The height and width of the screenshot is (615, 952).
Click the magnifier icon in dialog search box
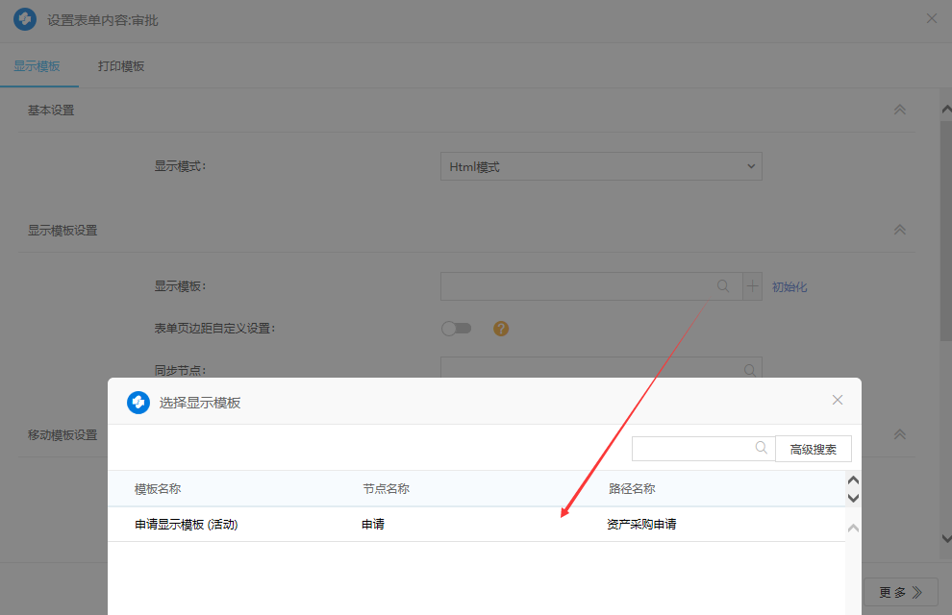(x=762, y=448)
